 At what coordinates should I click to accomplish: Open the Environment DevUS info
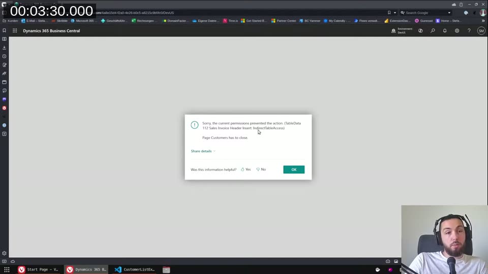coord(402,31)
